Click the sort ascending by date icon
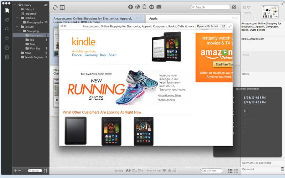Screen dimensions: 285x178 140,171
